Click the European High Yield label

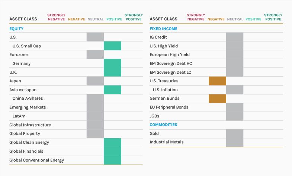coord(170,55)
